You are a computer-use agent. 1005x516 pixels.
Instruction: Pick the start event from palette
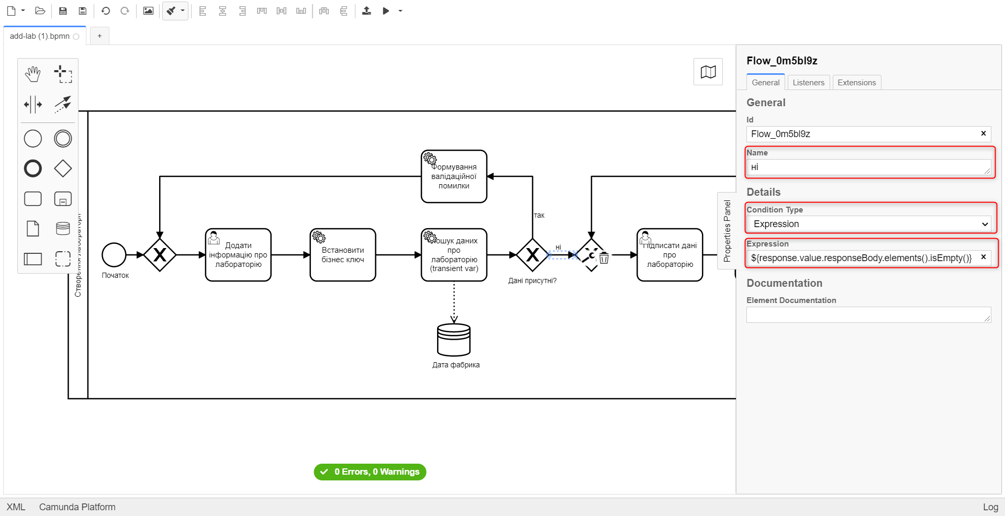pos(33,139)
